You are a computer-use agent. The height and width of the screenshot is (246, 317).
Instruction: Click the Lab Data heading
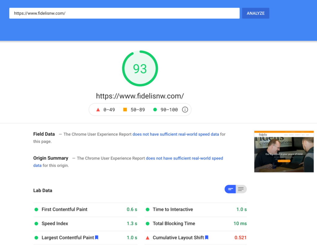[x=43, y=190]
